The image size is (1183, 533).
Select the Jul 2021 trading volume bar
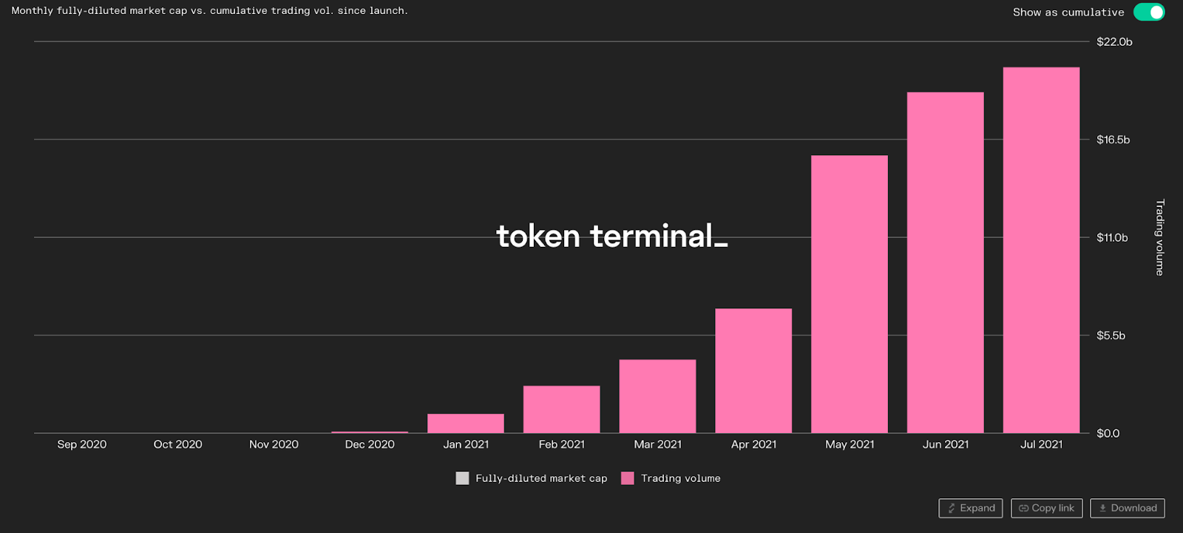tap(1041, 250)
